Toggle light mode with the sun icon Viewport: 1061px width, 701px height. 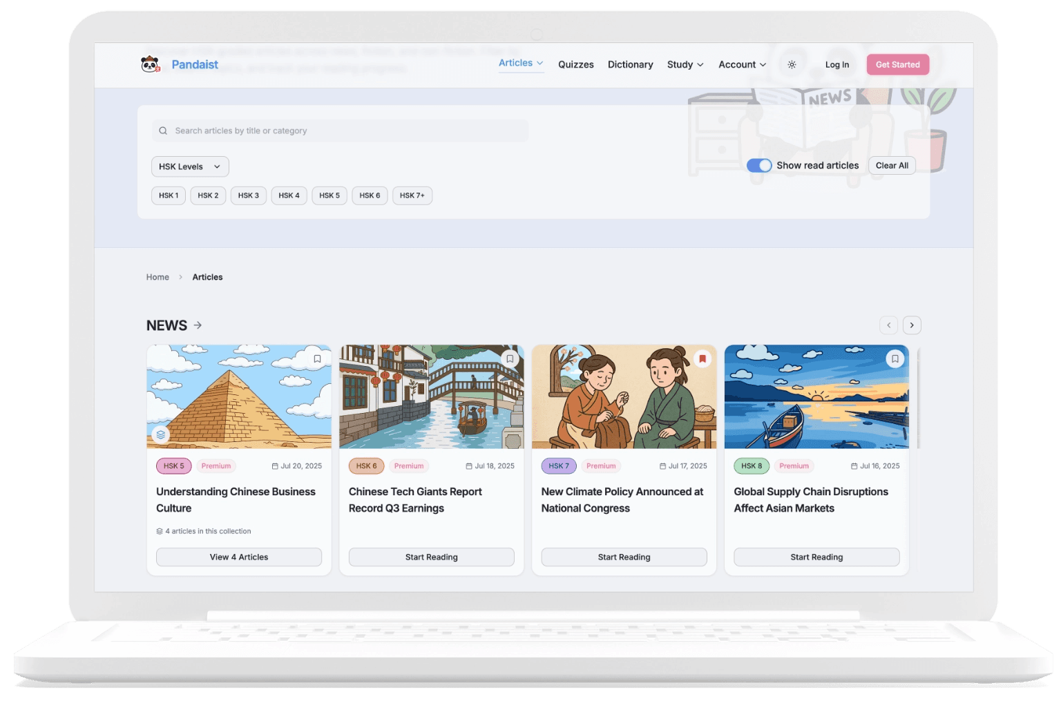792,64
